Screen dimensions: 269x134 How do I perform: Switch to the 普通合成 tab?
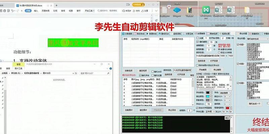(152, 34)
